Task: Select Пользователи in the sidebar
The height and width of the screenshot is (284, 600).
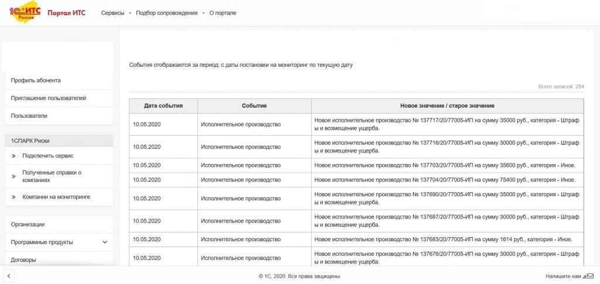Action: [x=29, y=116]
